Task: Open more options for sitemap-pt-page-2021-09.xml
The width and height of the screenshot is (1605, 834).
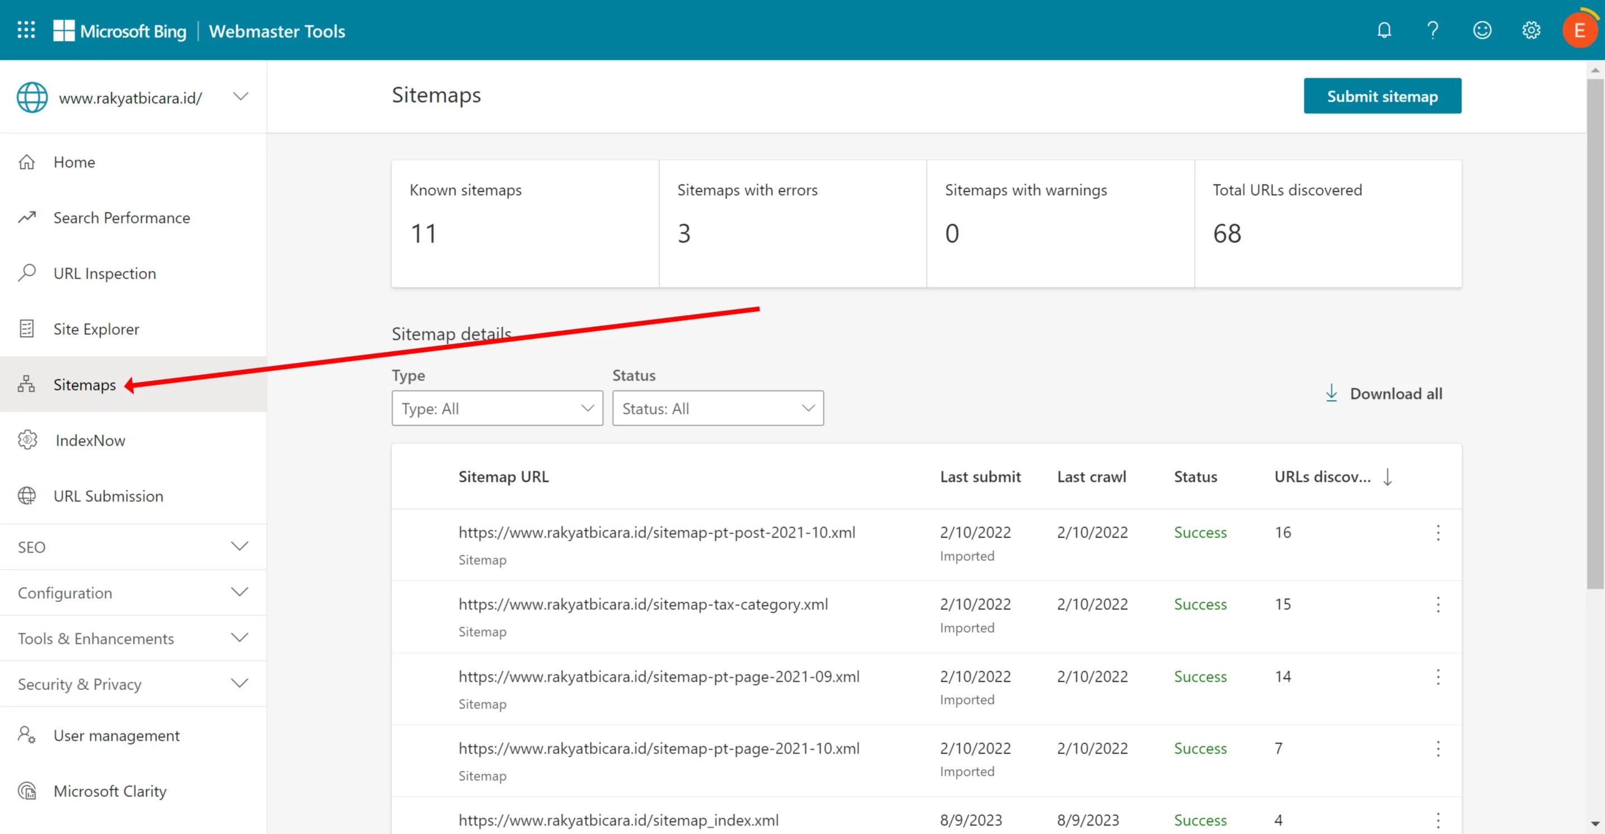Action: [1438, 676]
